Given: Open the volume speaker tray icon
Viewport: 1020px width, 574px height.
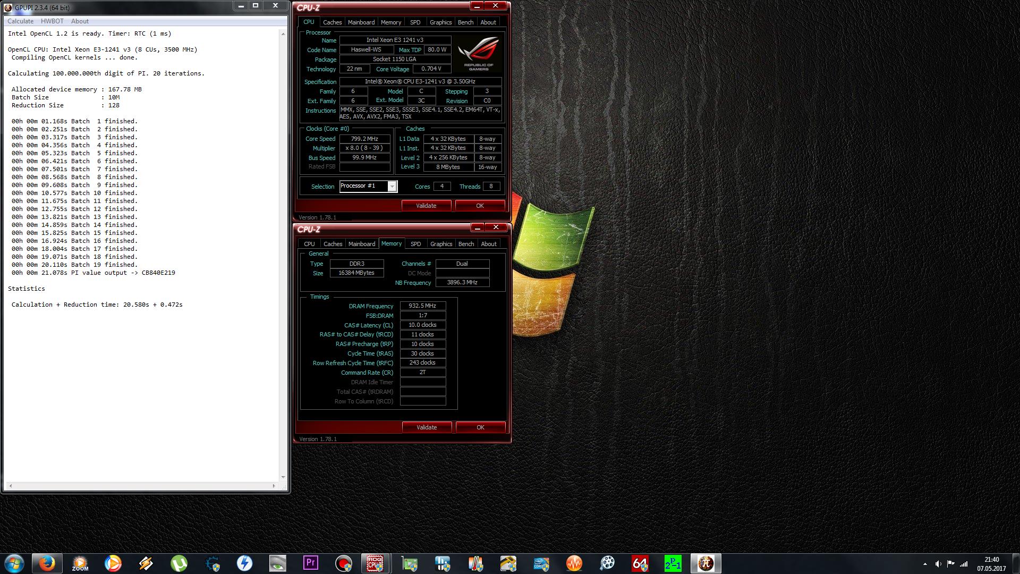Looking at the screenshot, I should click(x=938, y=564).
